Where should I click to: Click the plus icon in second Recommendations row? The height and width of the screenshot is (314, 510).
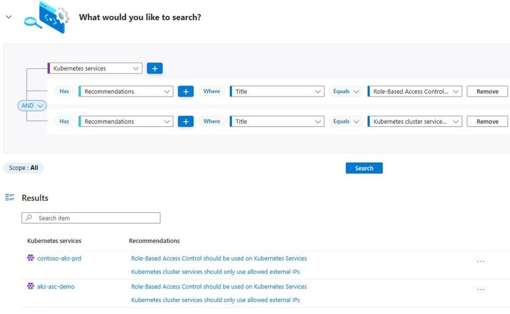point(186,122)
